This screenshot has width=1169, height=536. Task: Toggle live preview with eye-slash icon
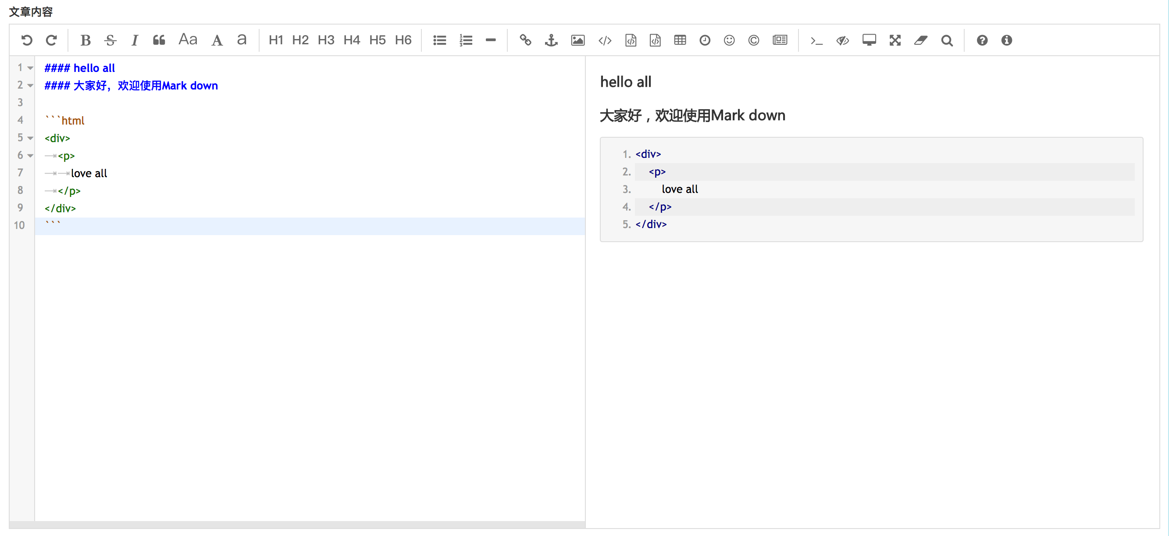pyautogui.click(x=843, y=40)
